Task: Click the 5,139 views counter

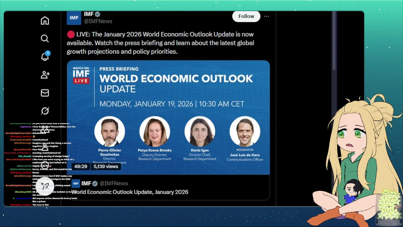Action: click(106, 166)
